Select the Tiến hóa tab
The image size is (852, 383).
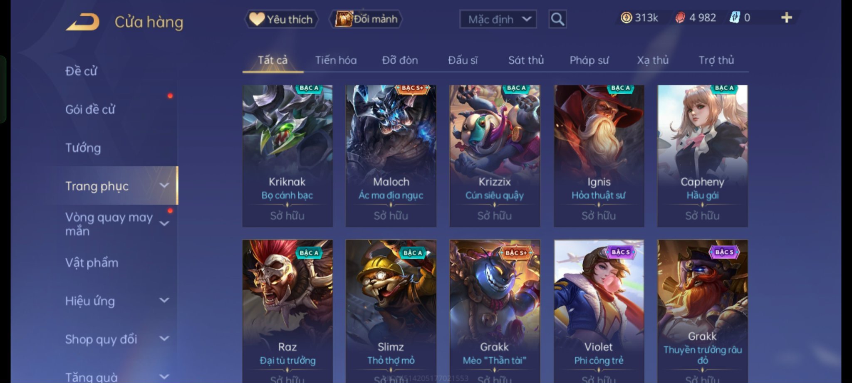tap(336, 60)
